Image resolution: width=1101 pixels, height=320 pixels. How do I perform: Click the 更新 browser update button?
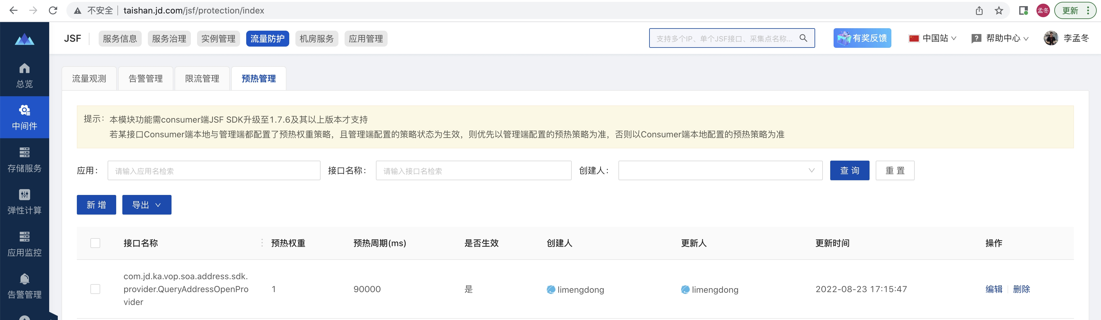[1075, 11]
